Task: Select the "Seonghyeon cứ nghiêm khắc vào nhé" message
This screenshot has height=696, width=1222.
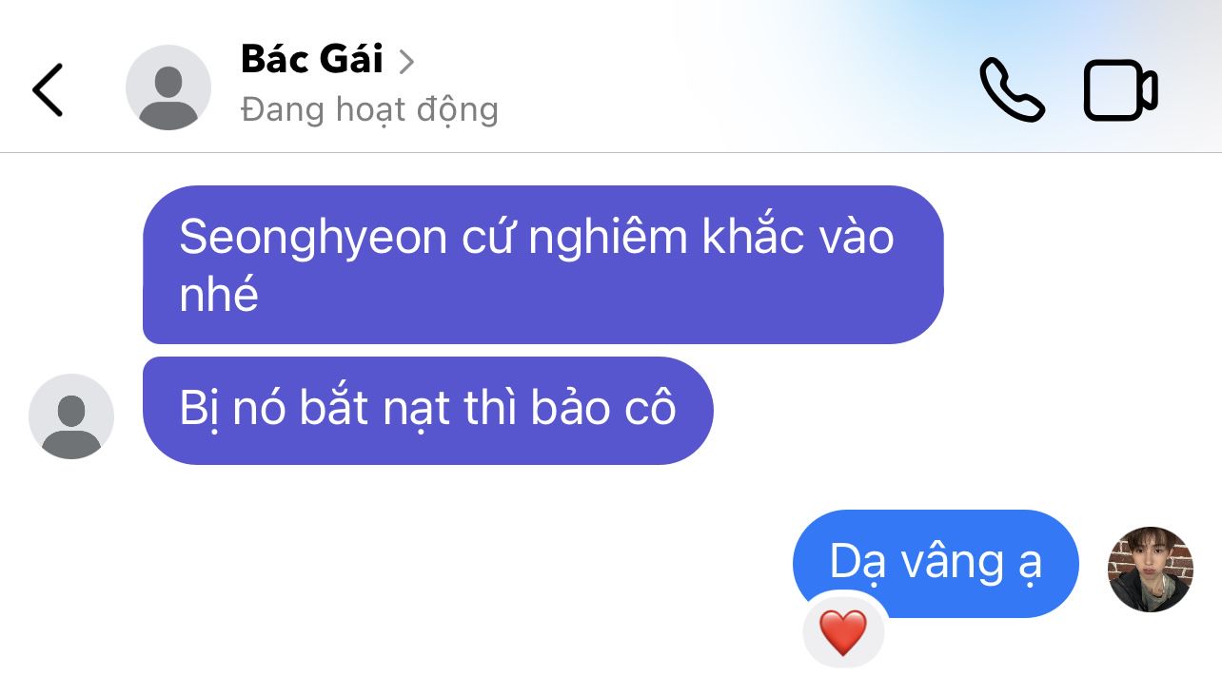Action: point(542,264)
